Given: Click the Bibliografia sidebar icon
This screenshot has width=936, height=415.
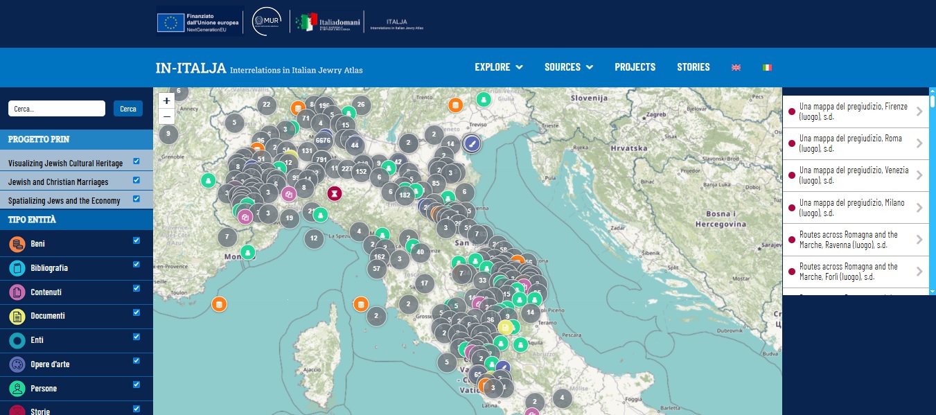Looking at the screenshot, I should [15, 268].
